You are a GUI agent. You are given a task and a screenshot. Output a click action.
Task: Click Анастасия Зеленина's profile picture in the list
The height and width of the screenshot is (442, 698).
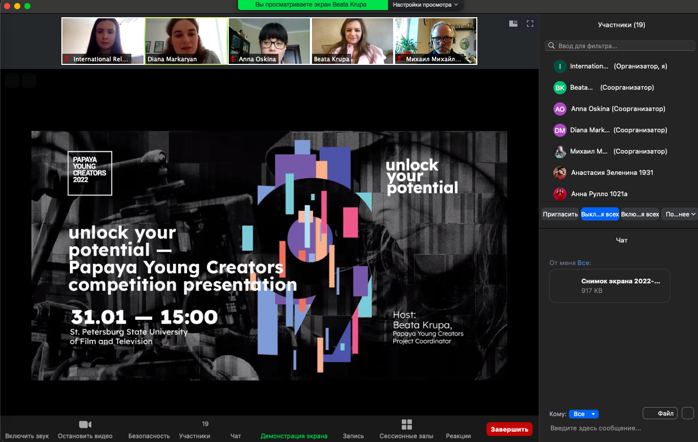(560, 173)
